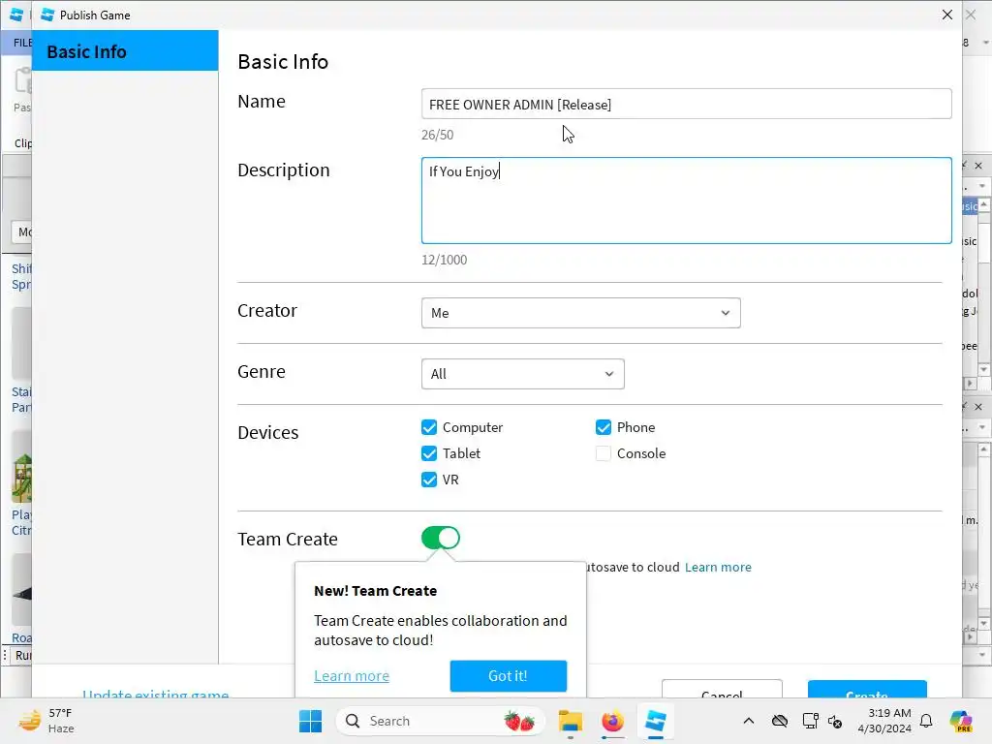Open the notifications bell icon

click(926, 721)
